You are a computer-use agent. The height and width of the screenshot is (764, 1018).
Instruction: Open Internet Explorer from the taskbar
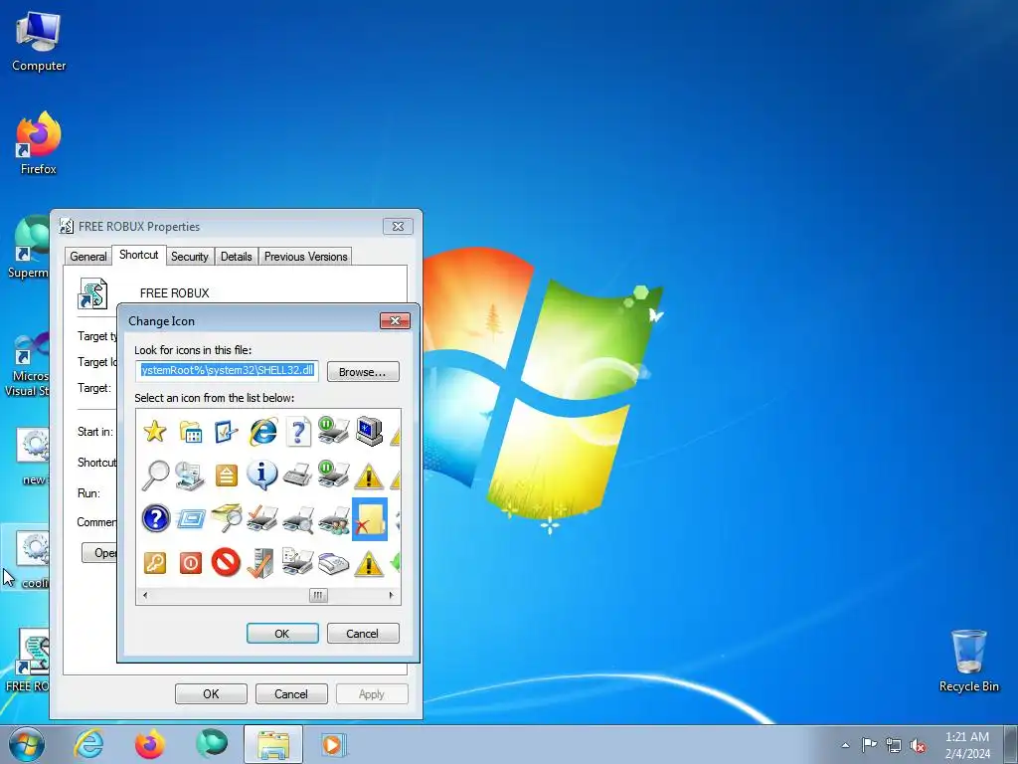88,744
